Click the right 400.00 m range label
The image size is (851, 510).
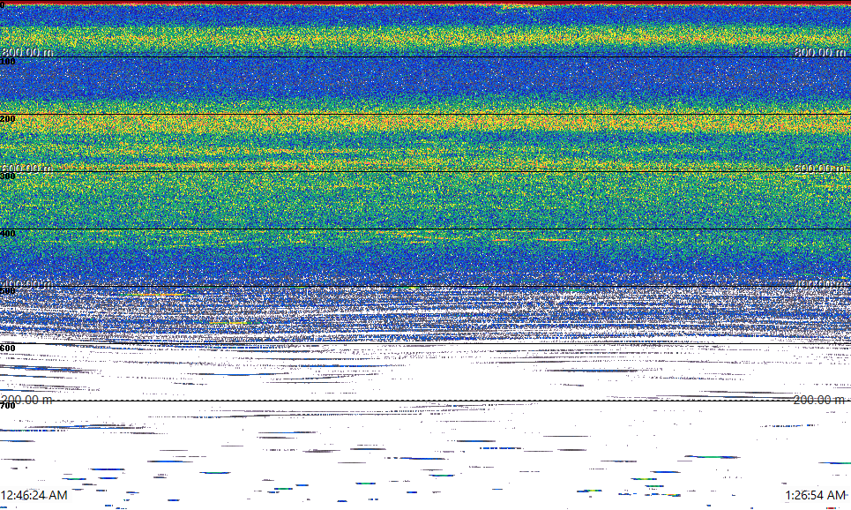(820, 284)
